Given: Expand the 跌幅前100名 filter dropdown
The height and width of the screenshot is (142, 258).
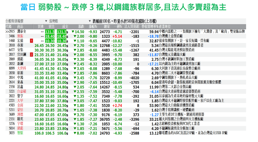Looking at the screenshot, I should tap(90, 21).
